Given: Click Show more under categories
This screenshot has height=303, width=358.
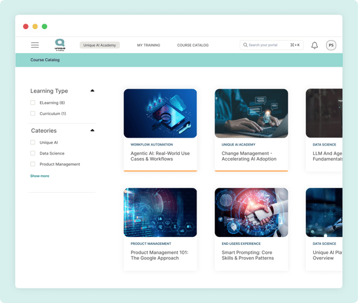Looking at the screenshot, I should 40,176.
